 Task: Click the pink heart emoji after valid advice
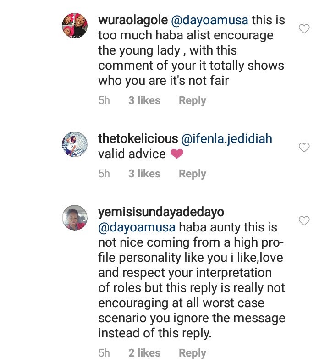pyautogui.click(x=176, y=154)
